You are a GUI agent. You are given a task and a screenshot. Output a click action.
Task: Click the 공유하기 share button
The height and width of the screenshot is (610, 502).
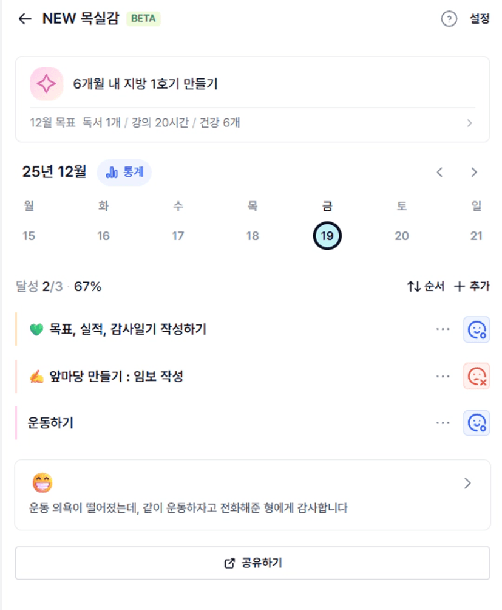click(x=253, y=563)
